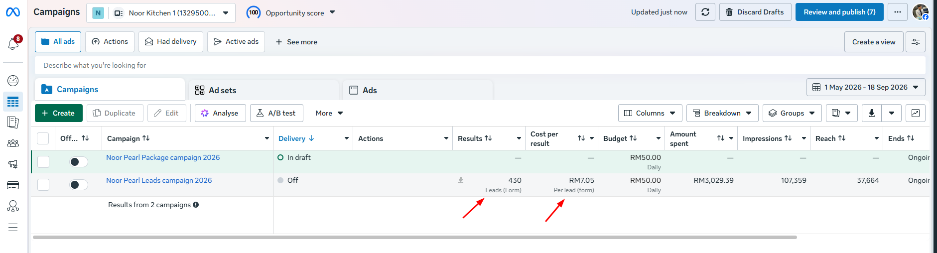This screenshot has width=937, height=253.
Task: Click Review and publish (7)
Action: [x=839, y=12]
